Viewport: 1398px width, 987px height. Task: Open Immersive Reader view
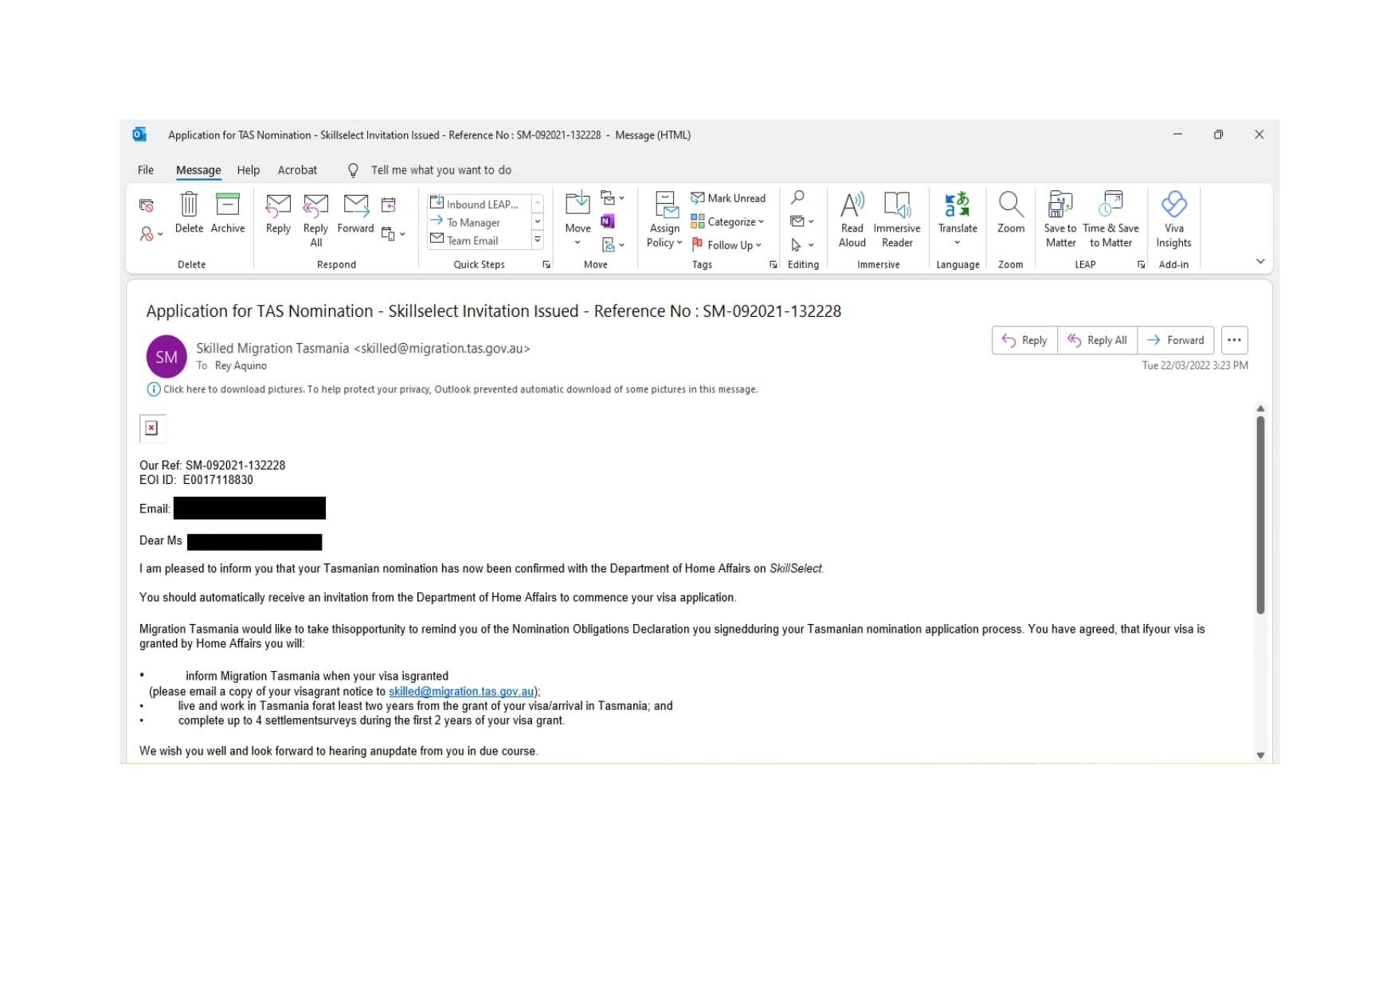(x=896, y=213)
